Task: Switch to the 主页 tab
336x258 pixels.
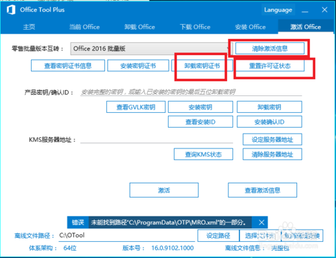Action: [x=29, y=27]
